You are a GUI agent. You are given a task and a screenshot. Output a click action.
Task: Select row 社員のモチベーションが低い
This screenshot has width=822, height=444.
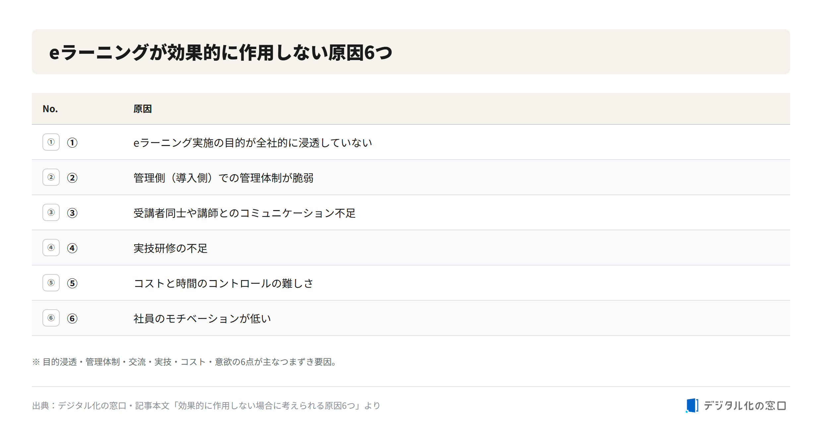411,318
